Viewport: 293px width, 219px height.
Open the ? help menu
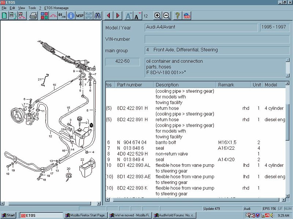point(40,8)
